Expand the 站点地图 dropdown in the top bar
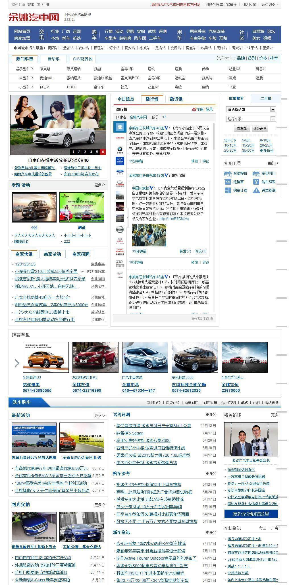This screenshot has width=289, height=585. [270, 5]
